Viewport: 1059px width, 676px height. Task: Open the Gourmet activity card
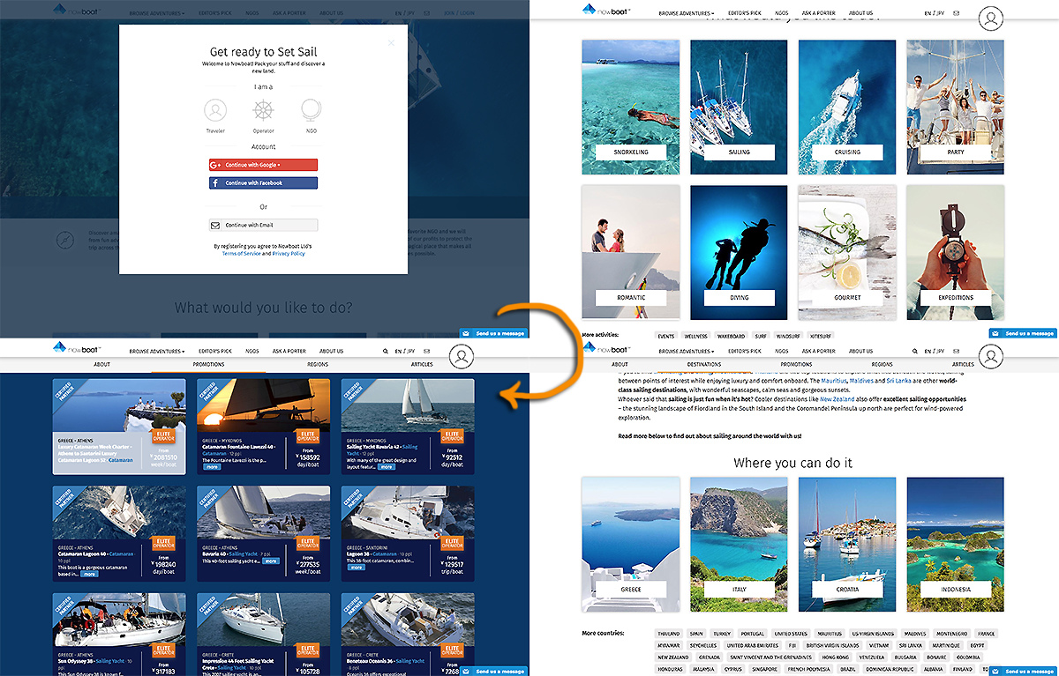pyautogui.click(x=847, y=252)
